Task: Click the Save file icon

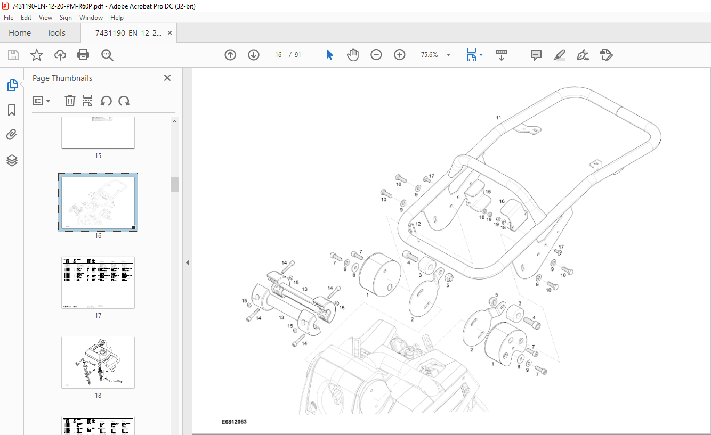Action: tap(13, 55)
